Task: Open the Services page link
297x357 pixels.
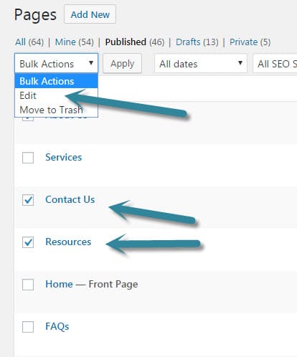Action: [64, 157]
